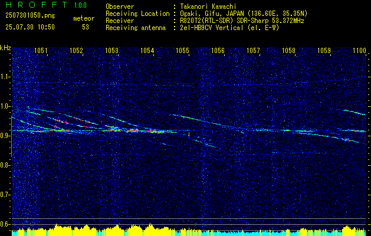Click the receiver info R820T2(RTL-SDR) SDR-Sharp 53.372MHz
Image resolution: width=371 pixels, height=236 pixels.
click(242, 21)
